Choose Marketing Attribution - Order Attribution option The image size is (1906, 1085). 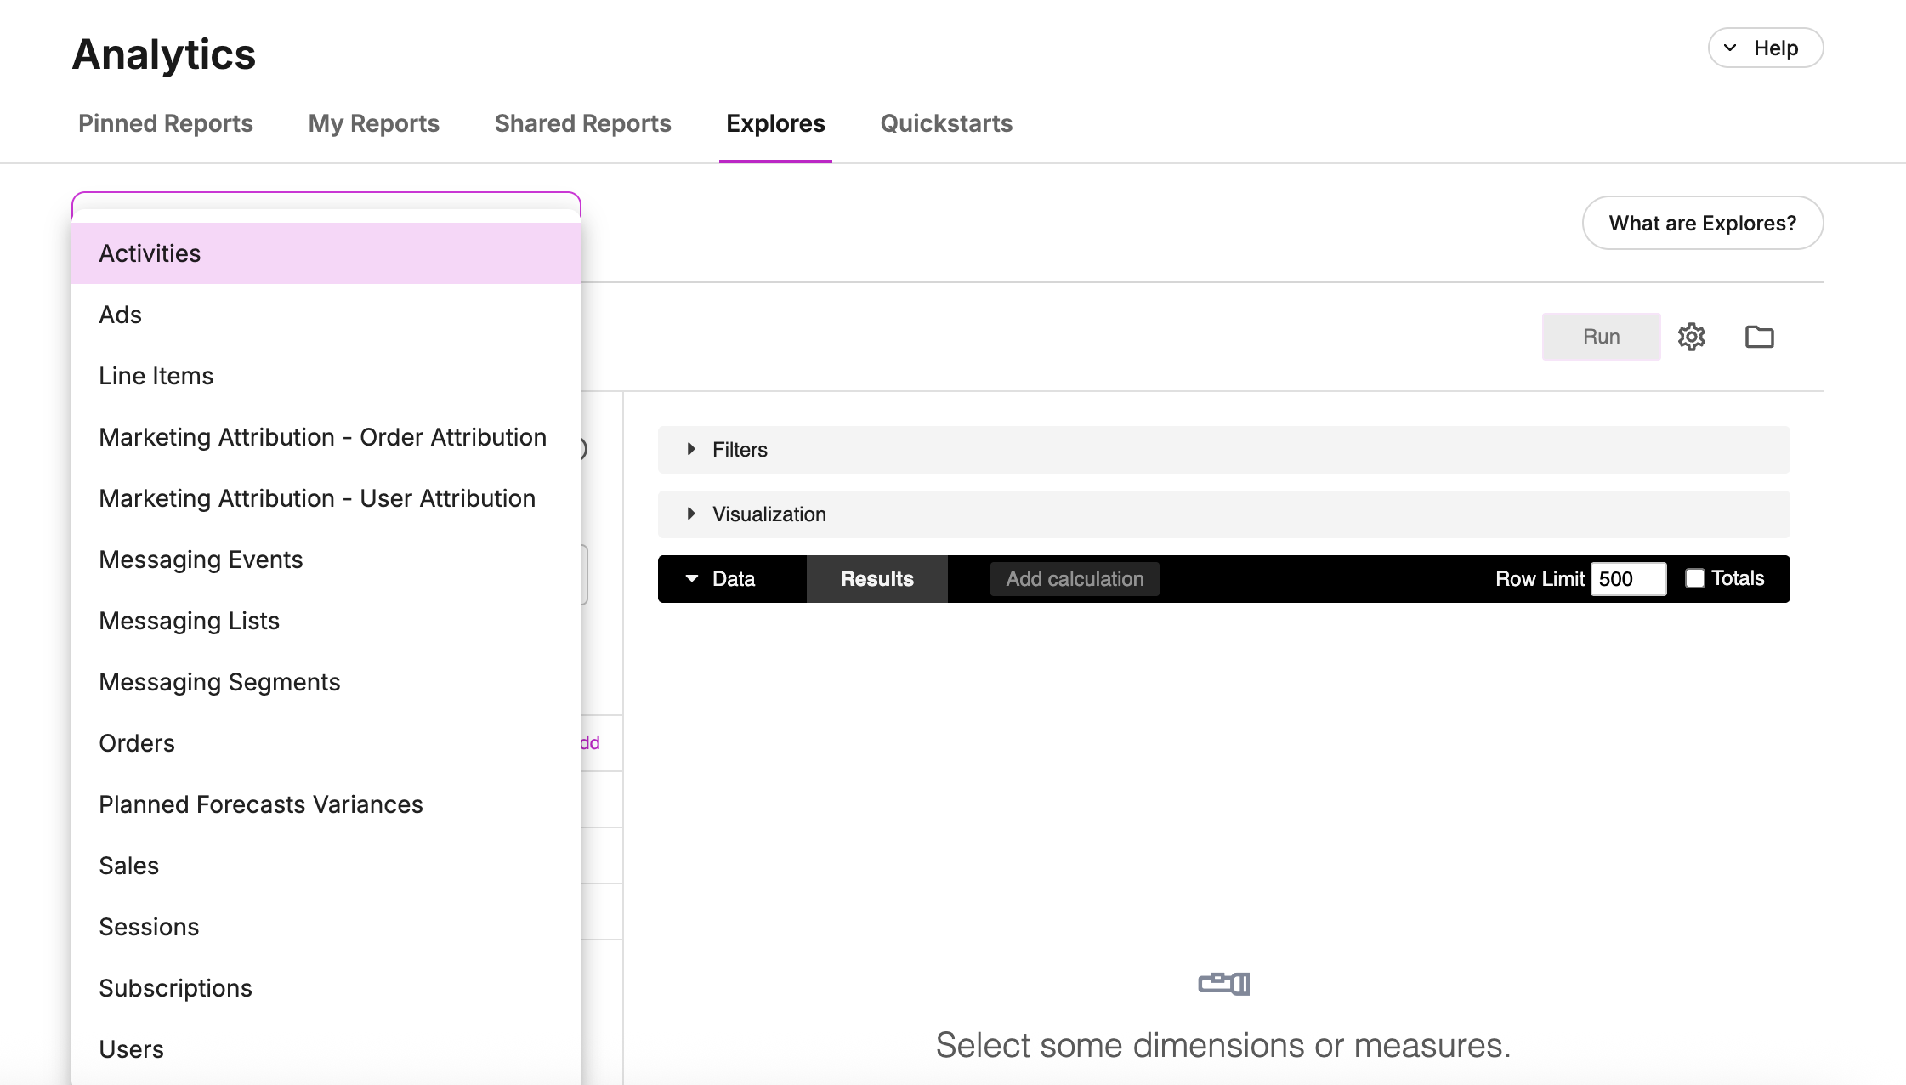[322, 437]
